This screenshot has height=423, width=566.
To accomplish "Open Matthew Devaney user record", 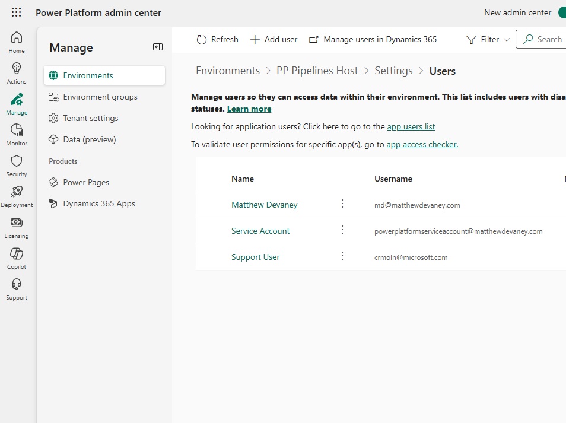I will coord(264,205).
